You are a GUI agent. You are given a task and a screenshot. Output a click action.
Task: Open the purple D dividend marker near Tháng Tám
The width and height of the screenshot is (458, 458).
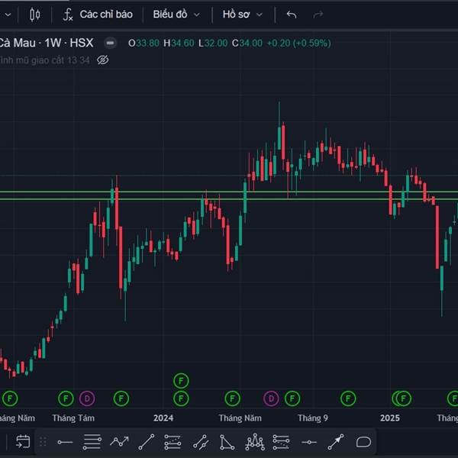pyautogui.click(x=87, y=398)
